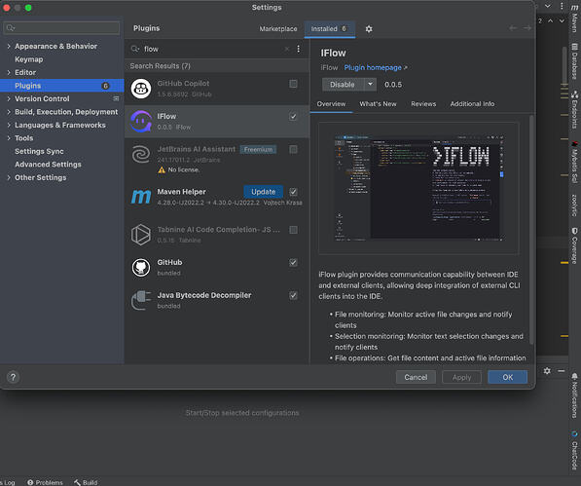Open the What's New tab
The image size is (581, 486).
coord(378,104)
